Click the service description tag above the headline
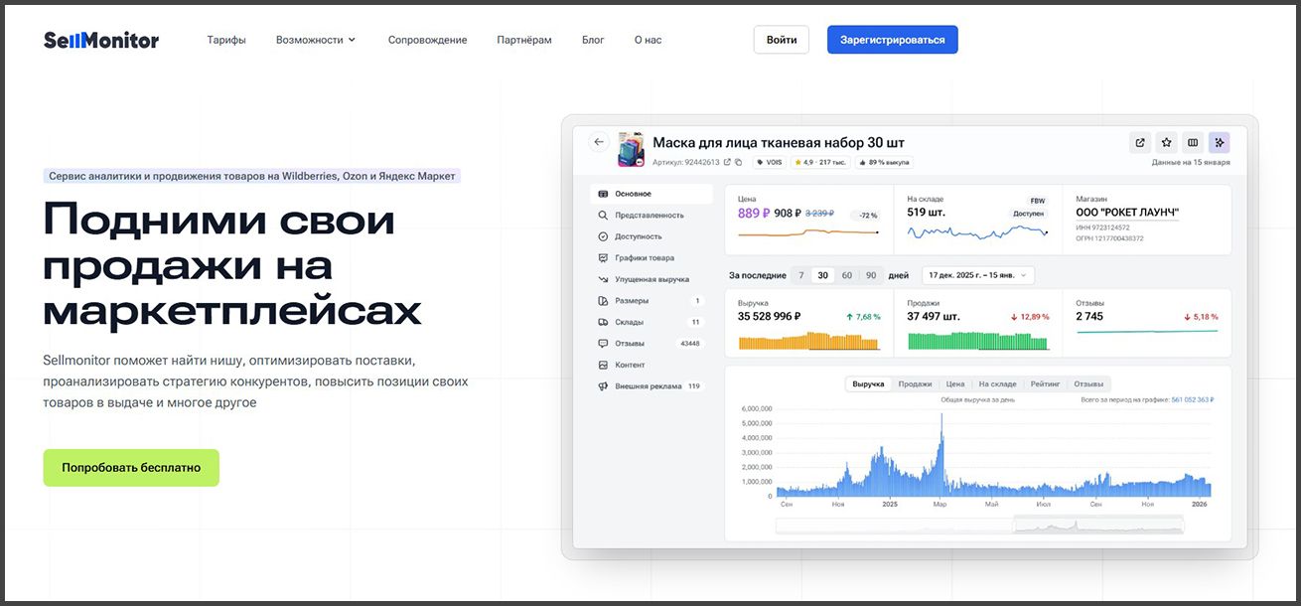This screenshot has height=606, width=1301. 252,176
